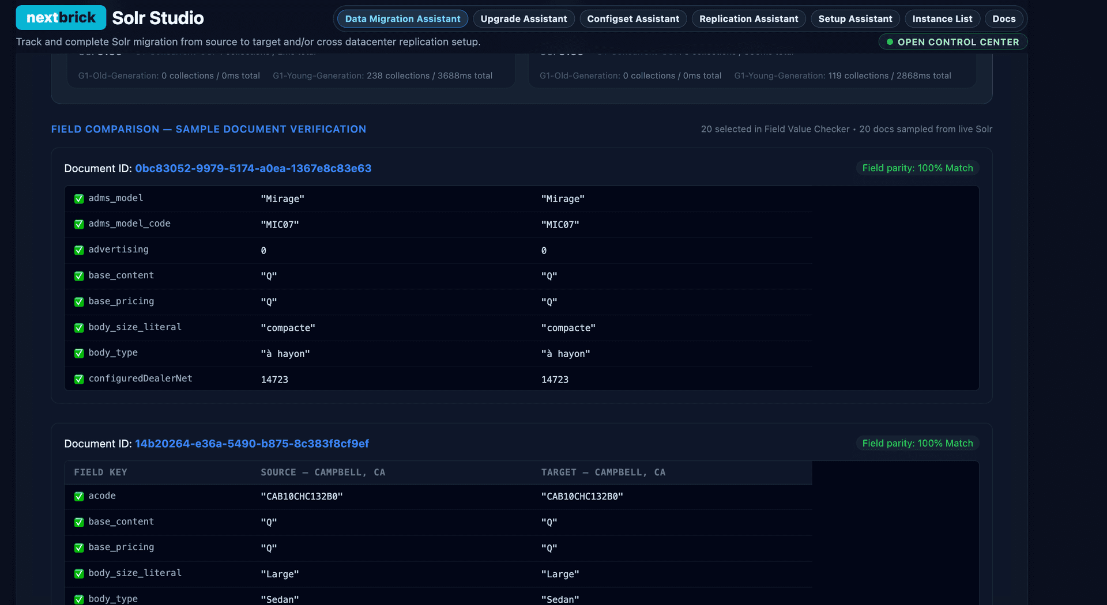Click the Solr Studio title

coord(157,18)
